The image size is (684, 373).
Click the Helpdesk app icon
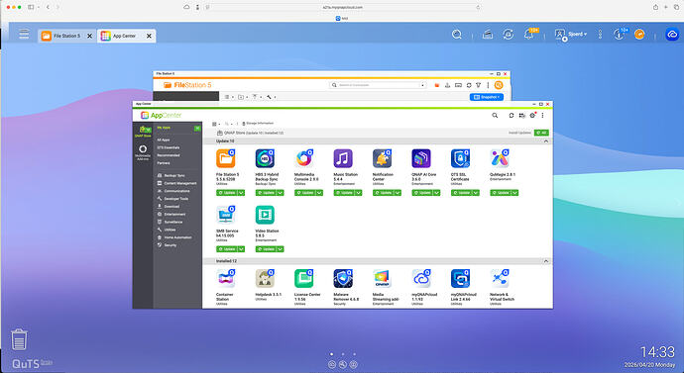(265, 279)
